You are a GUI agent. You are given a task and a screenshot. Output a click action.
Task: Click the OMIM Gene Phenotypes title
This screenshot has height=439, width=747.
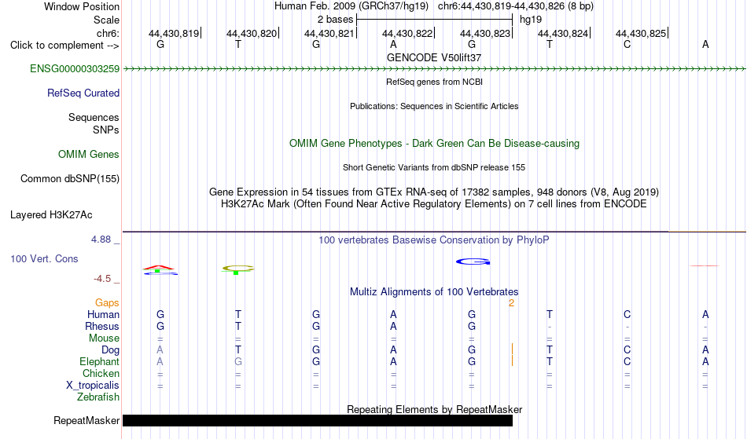point(435,144)
